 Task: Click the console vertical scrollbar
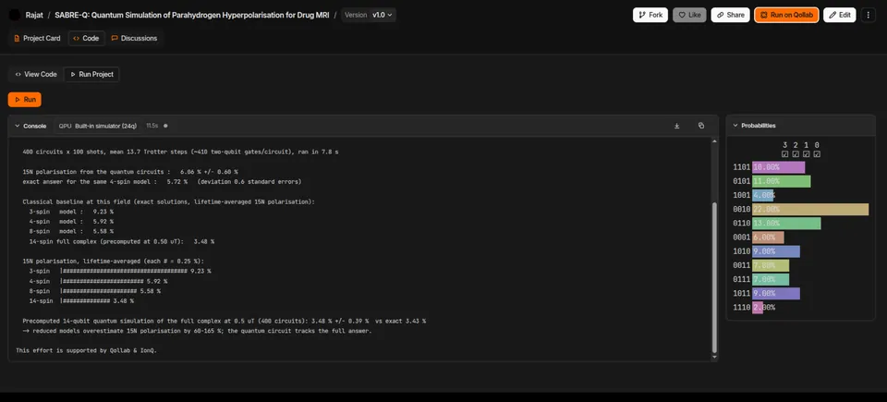[714, 277]
